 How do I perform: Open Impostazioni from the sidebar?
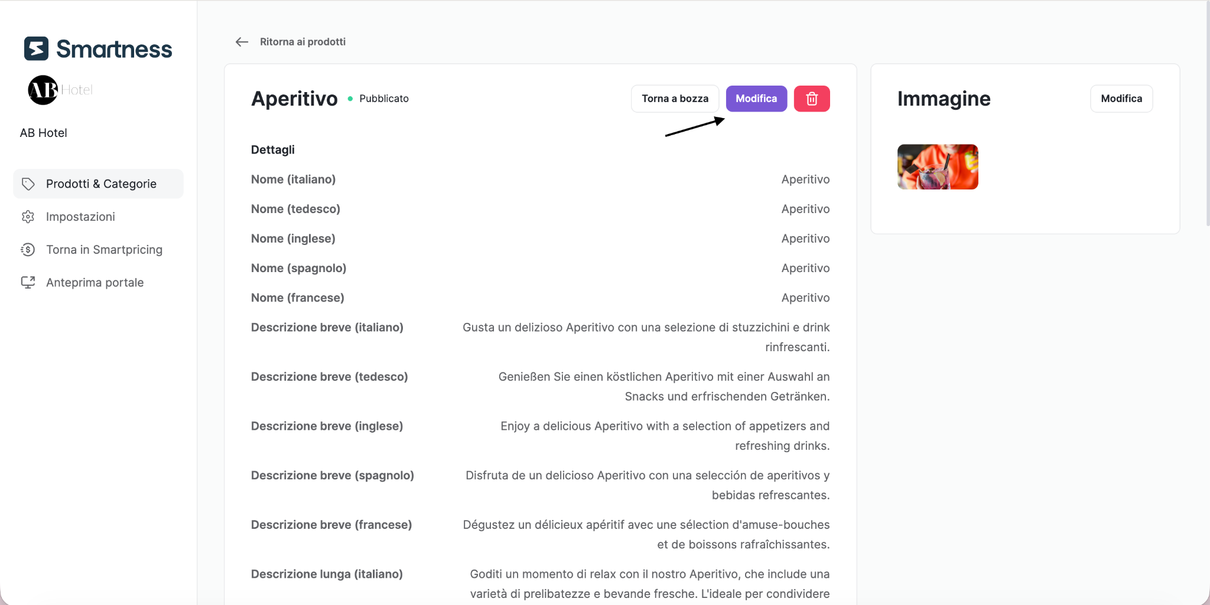98,217
